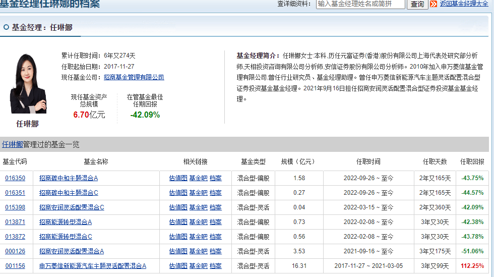Open 招商基金管理有限公司 company link

(x=134, y=77)
